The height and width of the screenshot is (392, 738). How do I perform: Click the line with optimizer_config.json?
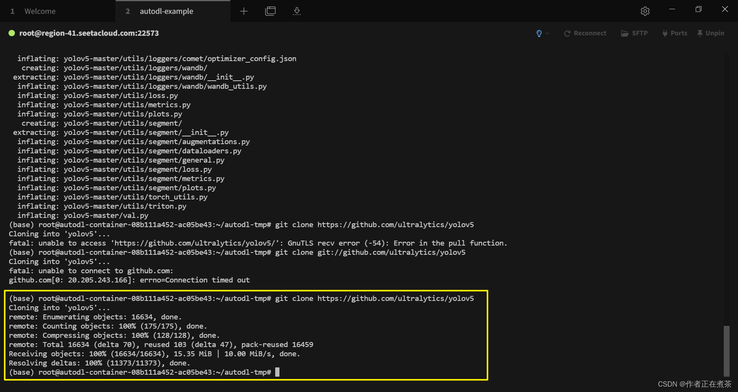point(157,59)
